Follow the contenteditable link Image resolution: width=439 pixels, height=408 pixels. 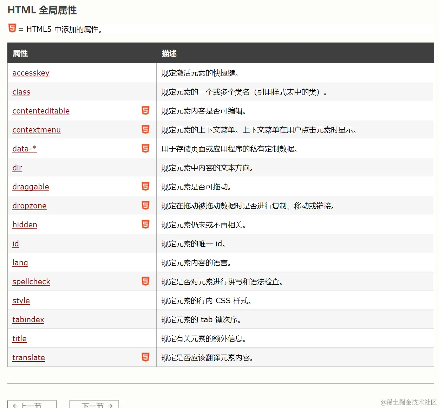[x=41, y=111]
